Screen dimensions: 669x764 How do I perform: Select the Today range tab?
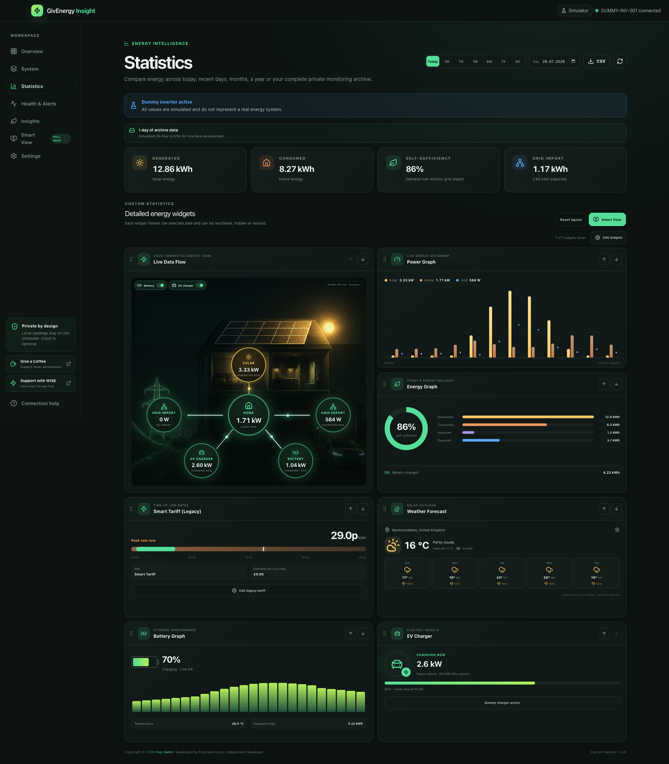pos(433,62)
